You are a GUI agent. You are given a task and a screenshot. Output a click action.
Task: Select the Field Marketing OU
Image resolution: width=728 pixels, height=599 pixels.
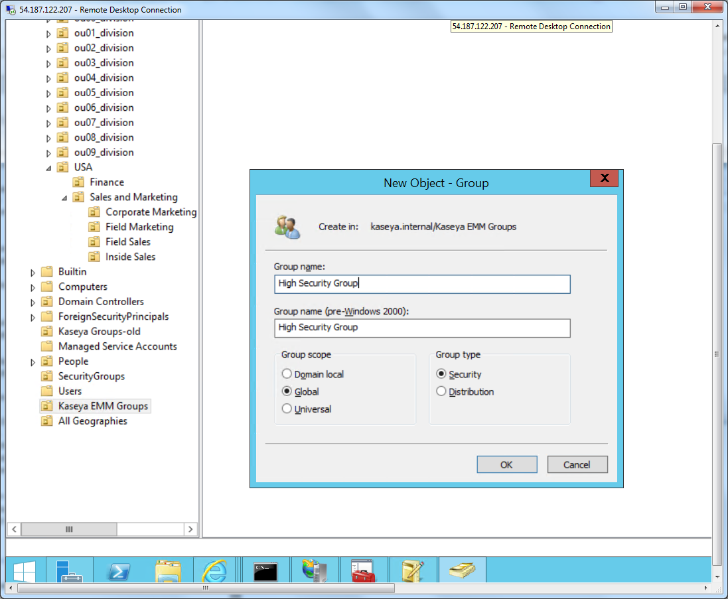[x=139, y=227]
